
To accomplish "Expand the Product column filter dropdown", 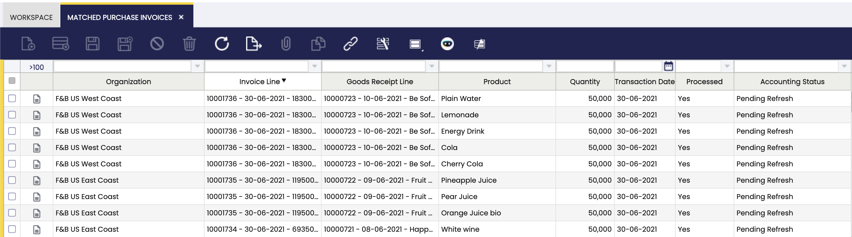I will coord(549,66).
